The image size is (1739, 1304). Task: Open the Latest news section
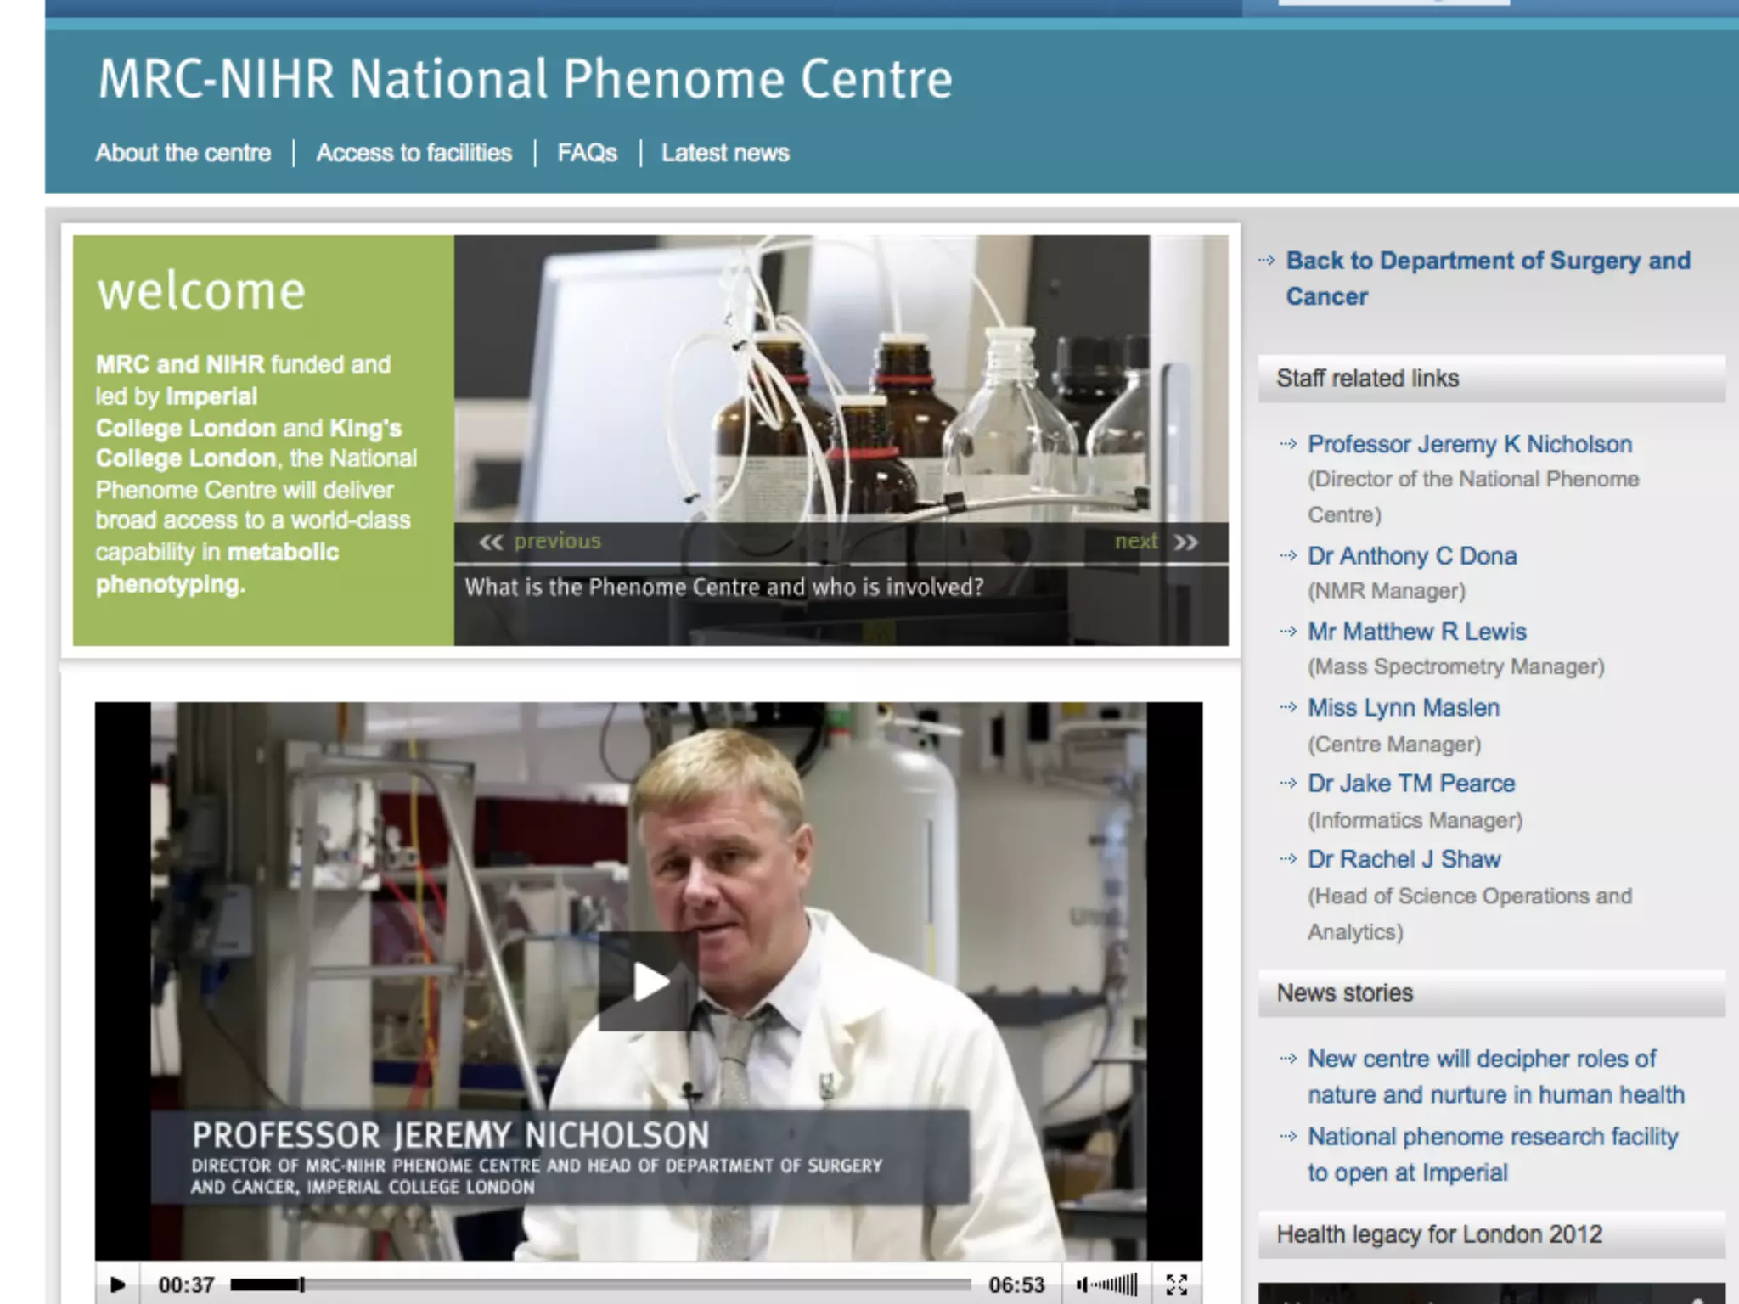pos(725,153)
